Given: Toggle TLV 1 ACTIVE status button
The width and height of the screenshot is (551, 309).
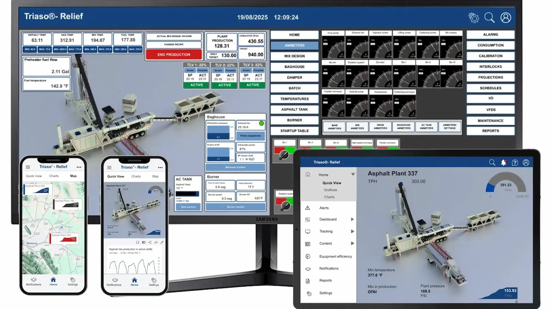Looking at the screenshot, I should pyautogui.click(x=197, y=85).
